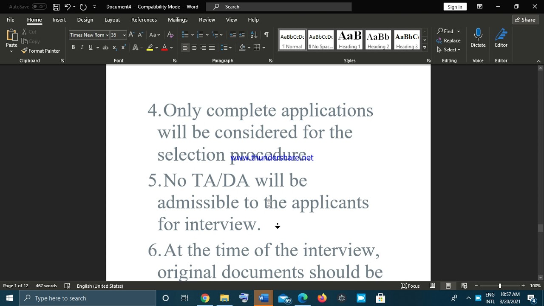Image resolution: width=544 pixels, height=306 pixels.
Task: Toggle Italic formatting
Action: 82,47
